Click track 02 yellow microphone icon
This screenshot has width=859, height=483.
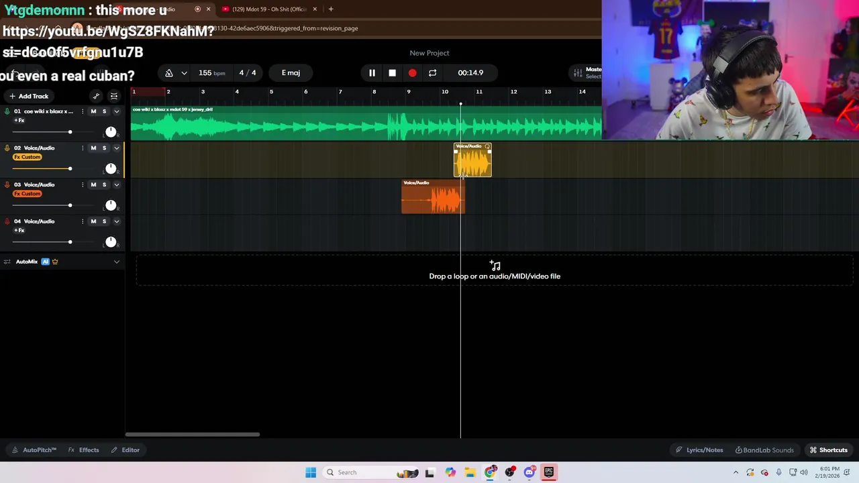[7, 148]
